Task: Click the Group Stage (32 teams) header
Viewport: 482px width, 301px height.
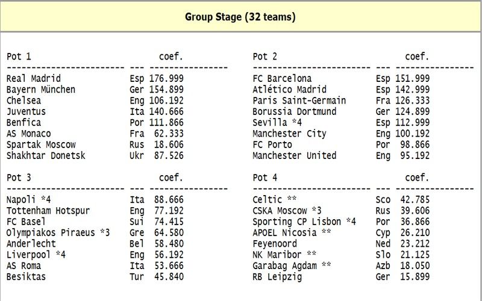Action: pyautogui.click(x=240, y=17)
